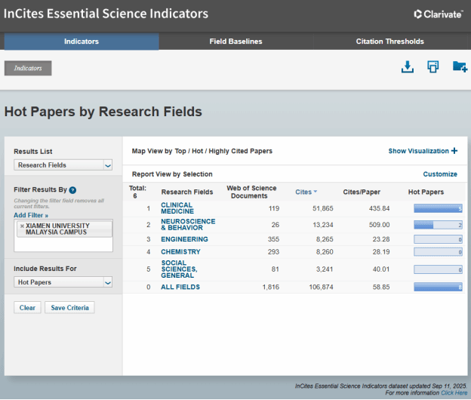Click the Add Filter link
Viewport: 471px width, 400px height.
[31, 215]
